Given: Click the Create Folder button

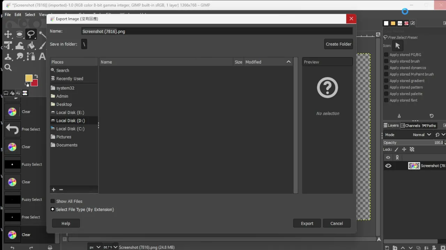Looking at the screenshot, I should (338, 44).
